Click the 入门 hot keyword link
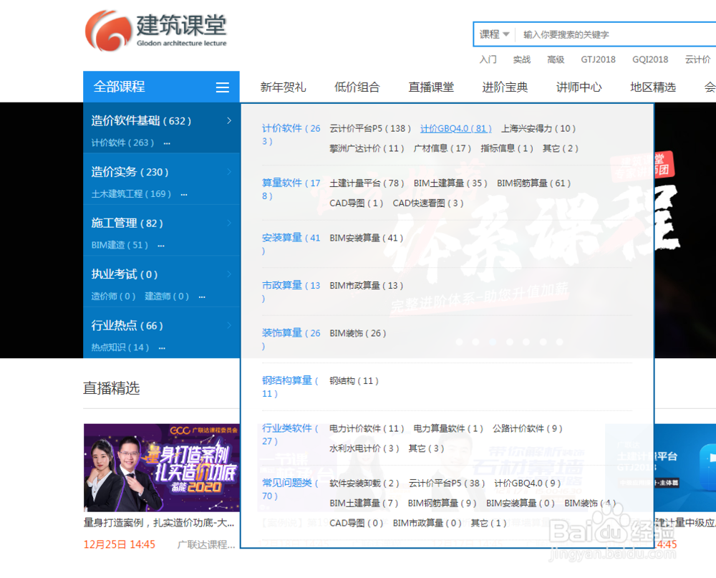Image resolution: width=716 pixels, height=578 pixels. [x=488, y=59]
